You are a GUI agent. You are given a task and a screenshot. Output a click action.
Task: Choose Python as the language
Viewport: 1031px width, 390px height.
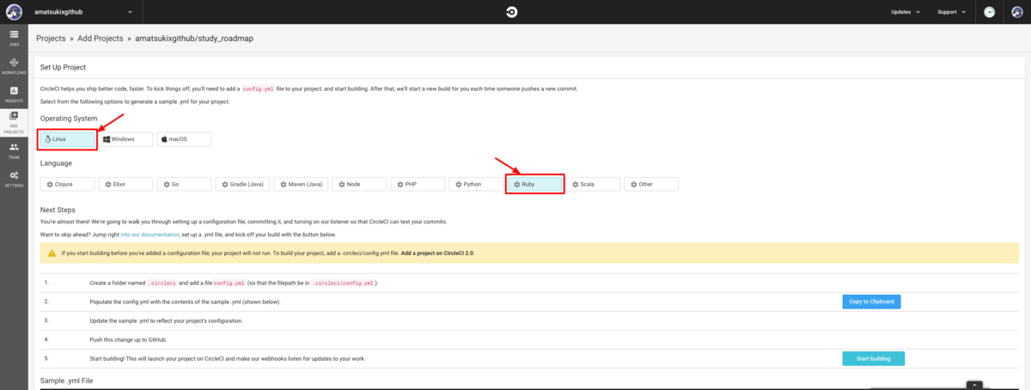pyautogui.click(x=476, y=184)
